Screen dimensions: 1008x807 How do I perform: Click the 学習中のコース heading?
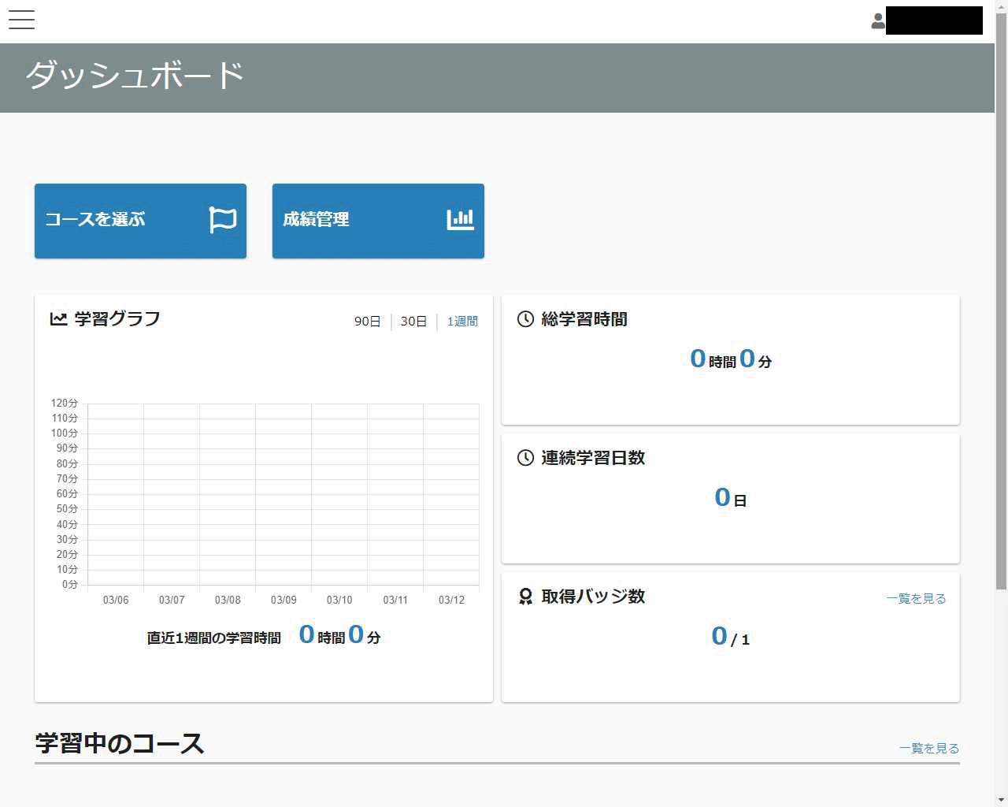pos(120,743)
